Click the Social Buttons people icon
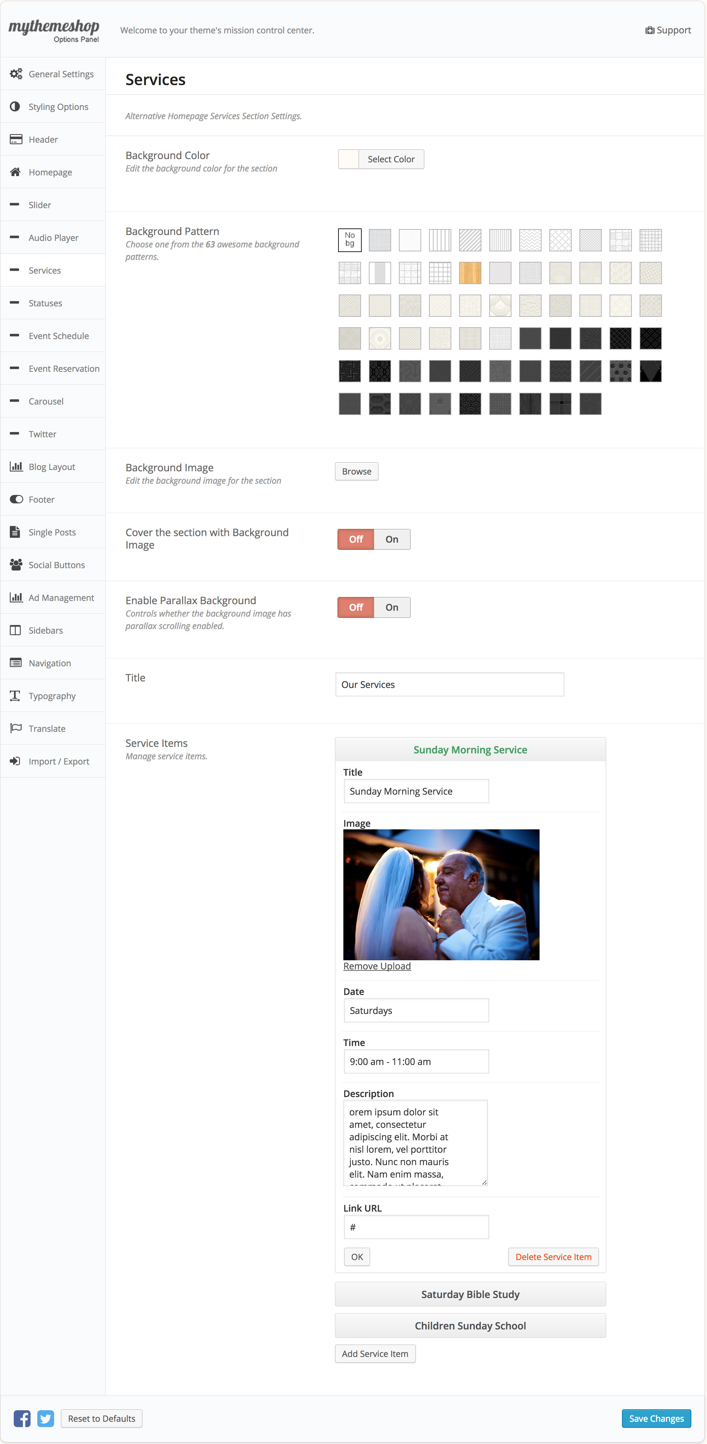Image resolution: width=707 pixels, height=1444 pixels. click(16, 565)
